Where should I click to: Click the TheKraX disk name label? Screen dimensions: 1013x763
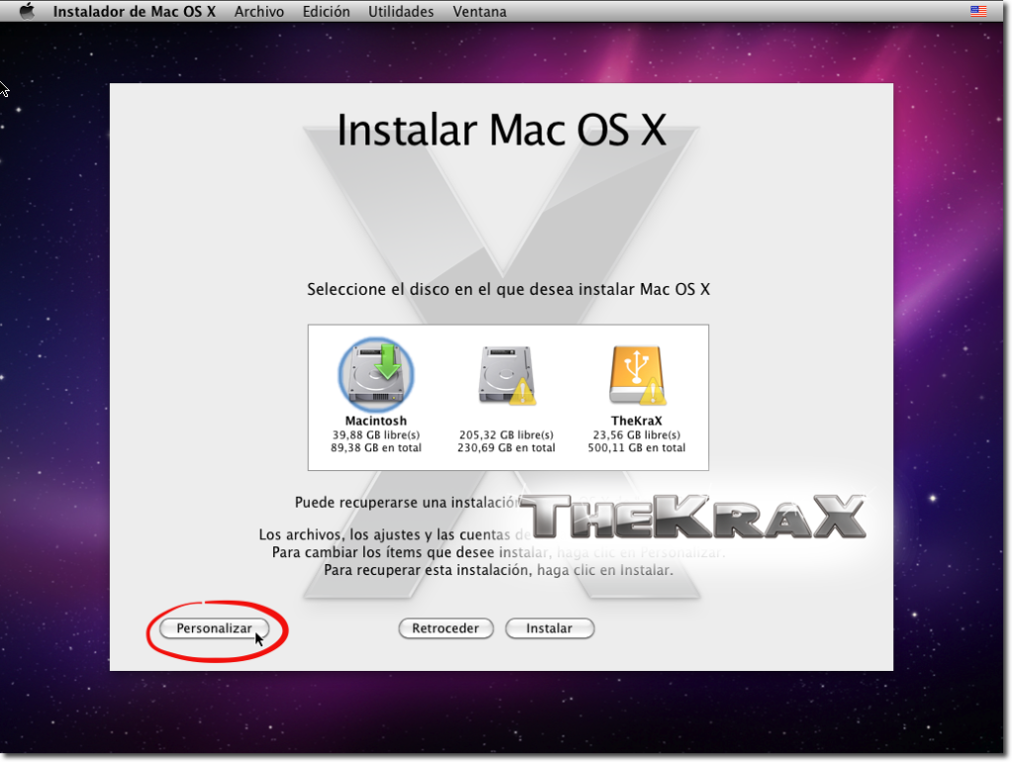click(637, 421)
